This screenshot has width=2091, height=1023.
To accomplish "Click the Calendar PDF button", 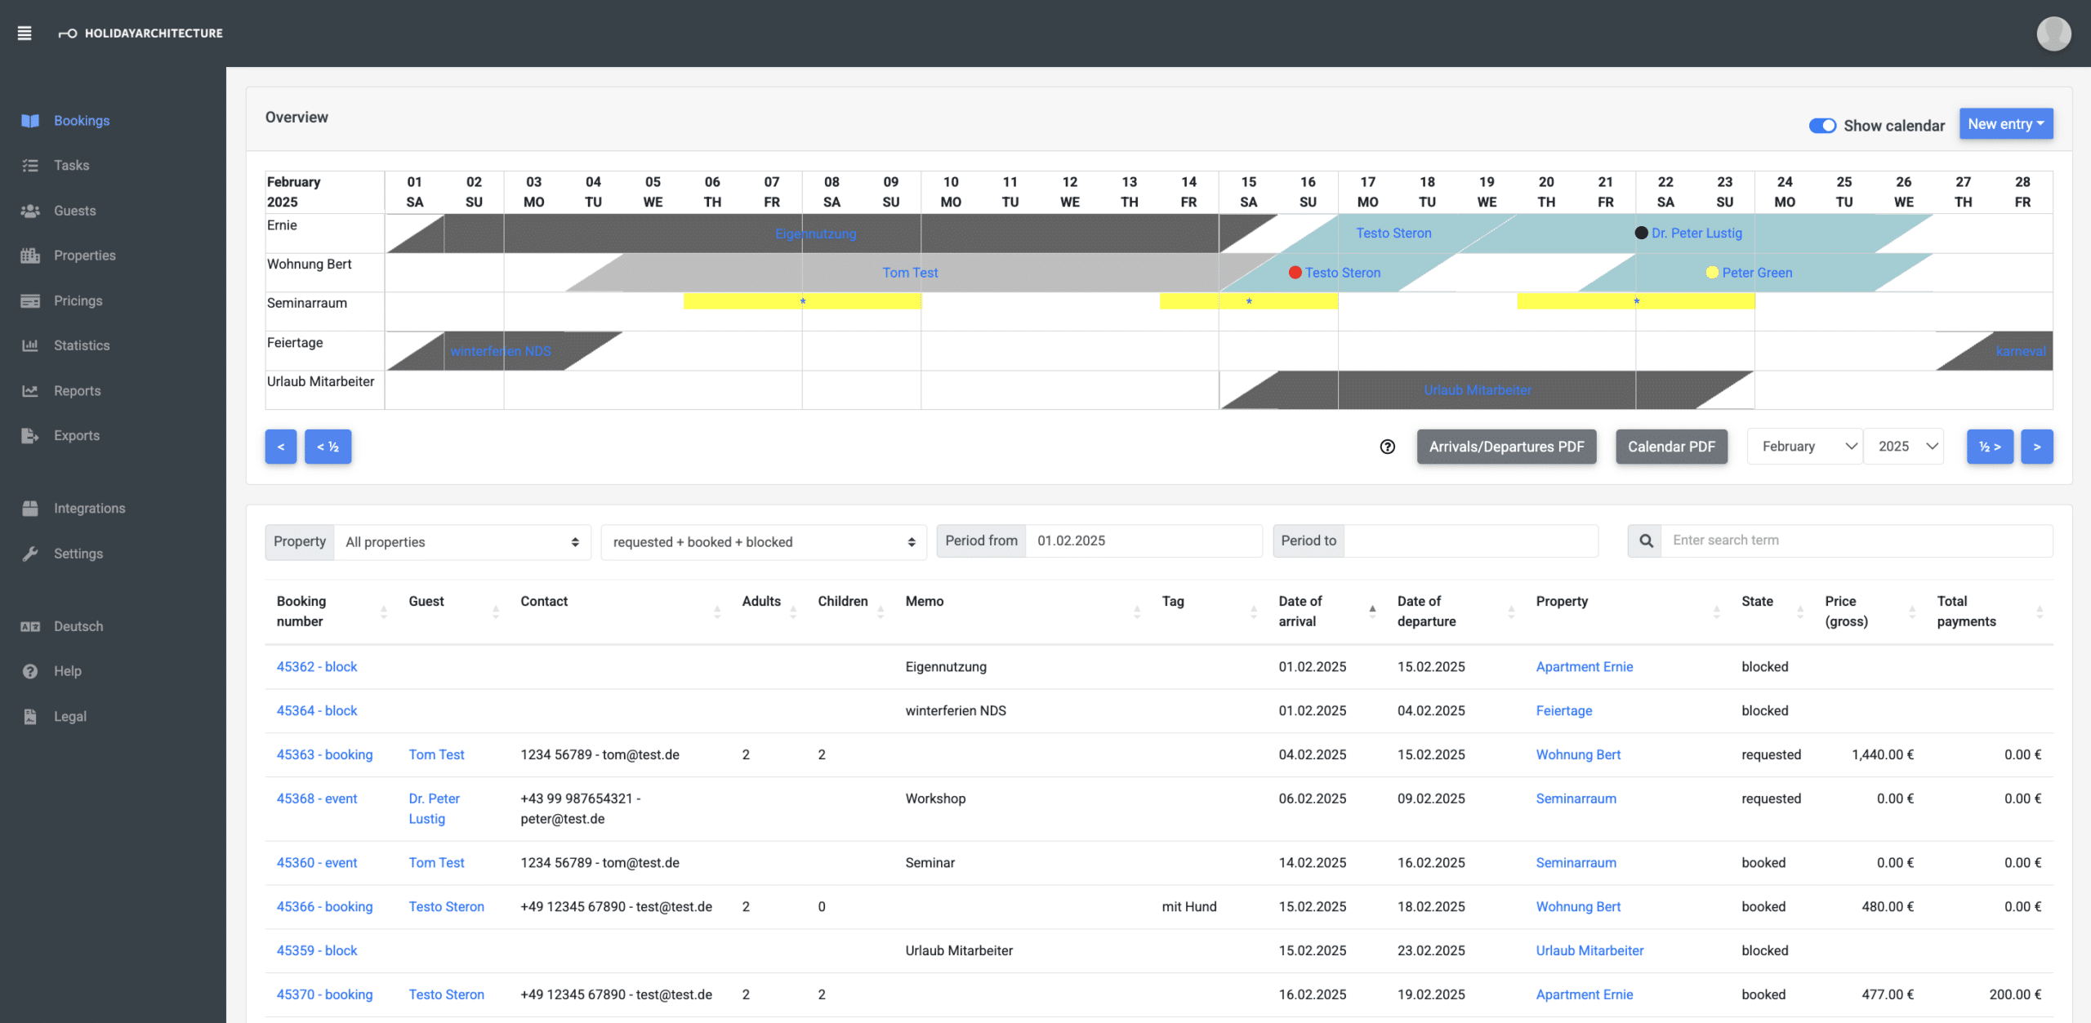I will tap(1670, 447).
